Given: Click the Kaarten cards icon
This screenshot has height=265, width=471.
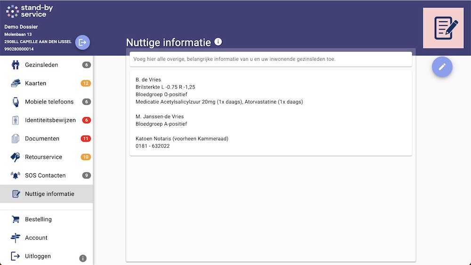Looking at the screenshot, I should (x=16, y=83).
